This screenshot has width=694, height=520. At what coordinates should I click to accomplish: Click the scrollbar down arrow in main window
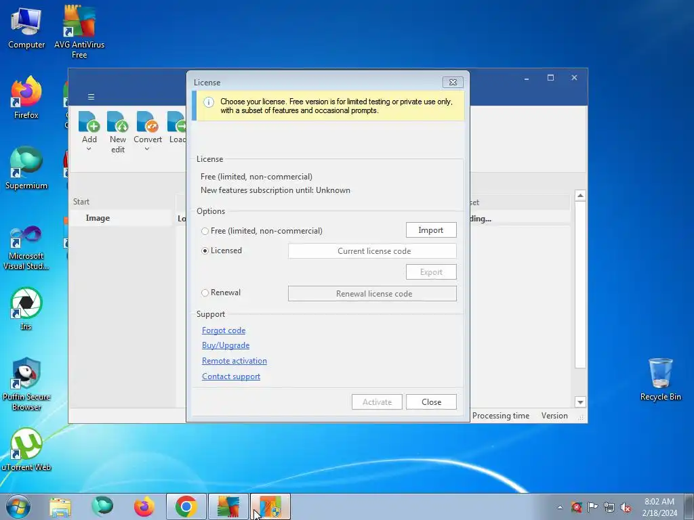tap(580, 402)
